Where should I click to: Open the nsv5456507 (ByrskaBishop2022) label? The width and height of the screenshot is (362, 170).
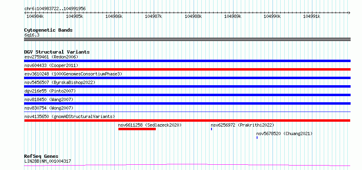(60, 82)
